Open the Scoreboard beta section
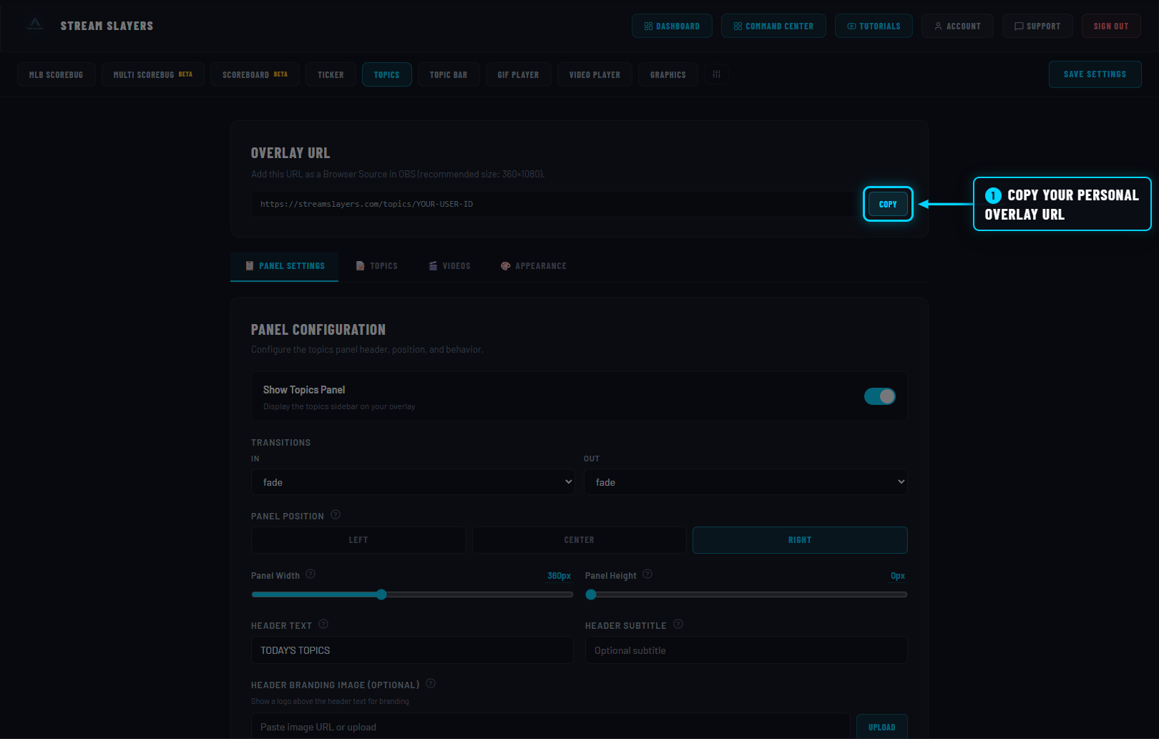The image size is (1159, 739). pyautogui.click(x=255, y=74)
